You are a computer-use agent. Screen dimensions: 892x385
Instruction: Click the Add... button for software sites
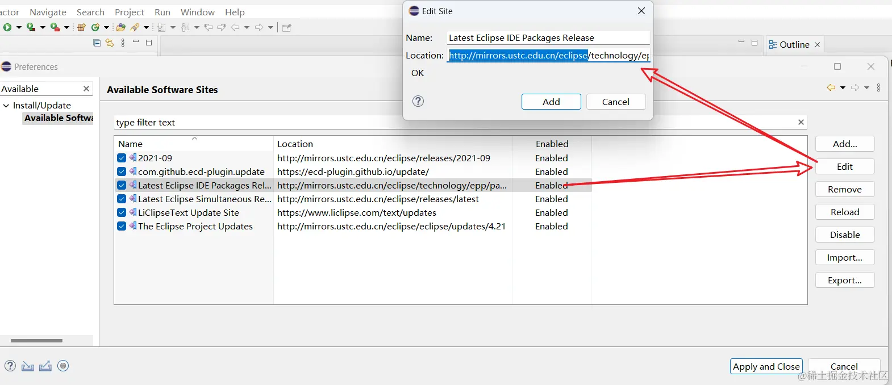(845, 144)
